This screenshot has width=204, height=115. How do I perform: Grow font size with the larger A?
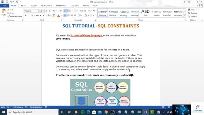coord(47,11)
